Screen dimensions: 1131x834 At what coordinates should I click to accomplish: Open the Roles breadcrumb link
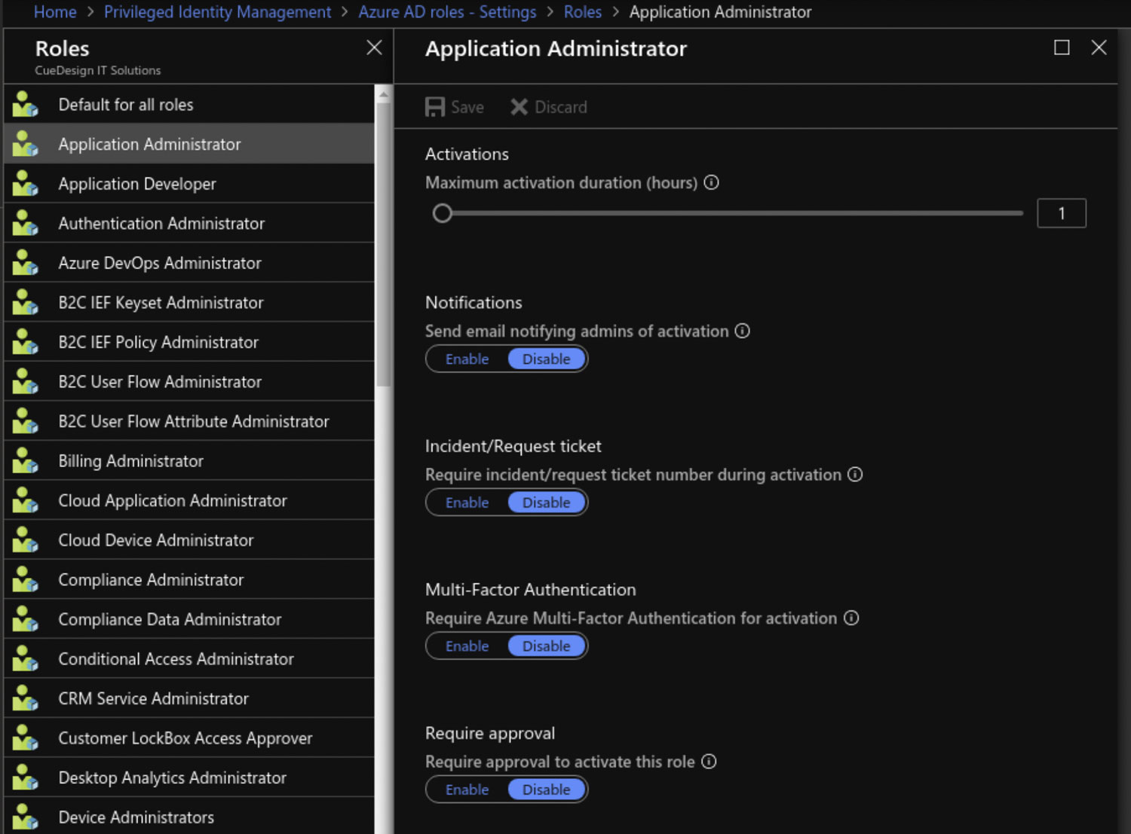[x=583, y=12]
